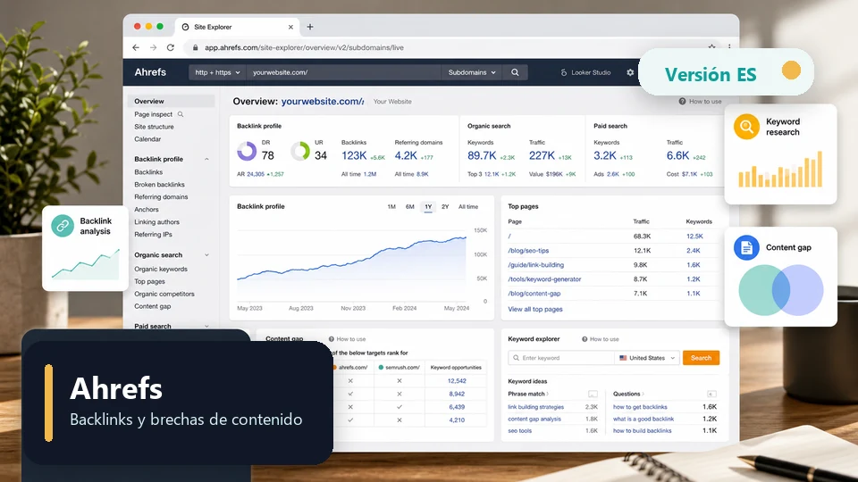
Task: Click the Backlinks 123K metric
Action: (x=354, y=155)
